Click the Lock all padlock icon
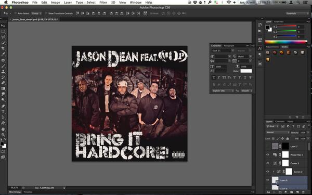The image size is (312, 195). 288,138
